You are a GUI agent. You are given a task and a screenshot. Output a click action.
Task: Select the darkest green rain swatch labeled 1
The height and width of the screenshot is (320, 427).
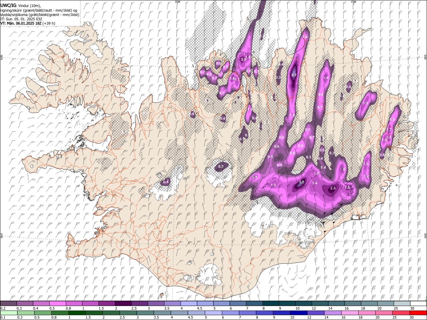point(77,313)
